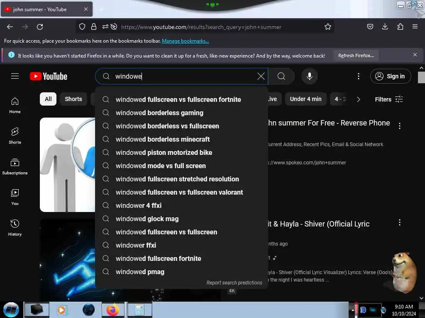Click the Manage bookmarks link
Image resolution: width=425 pixels, height=318 pixels.
186,41
